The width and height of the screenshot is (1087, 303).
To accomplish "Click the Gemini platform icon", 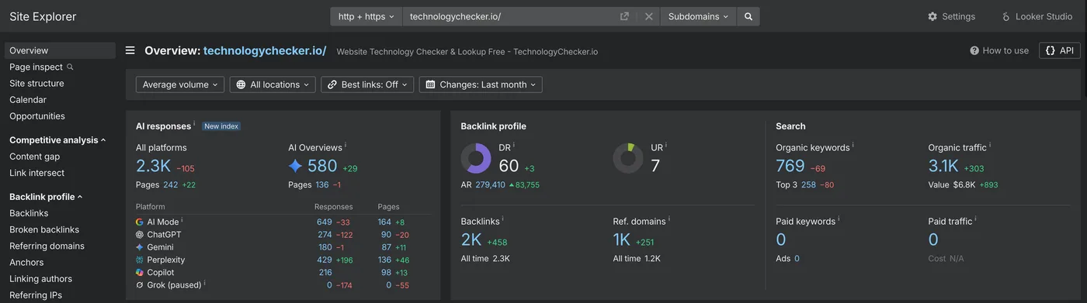I will [140, 247].
